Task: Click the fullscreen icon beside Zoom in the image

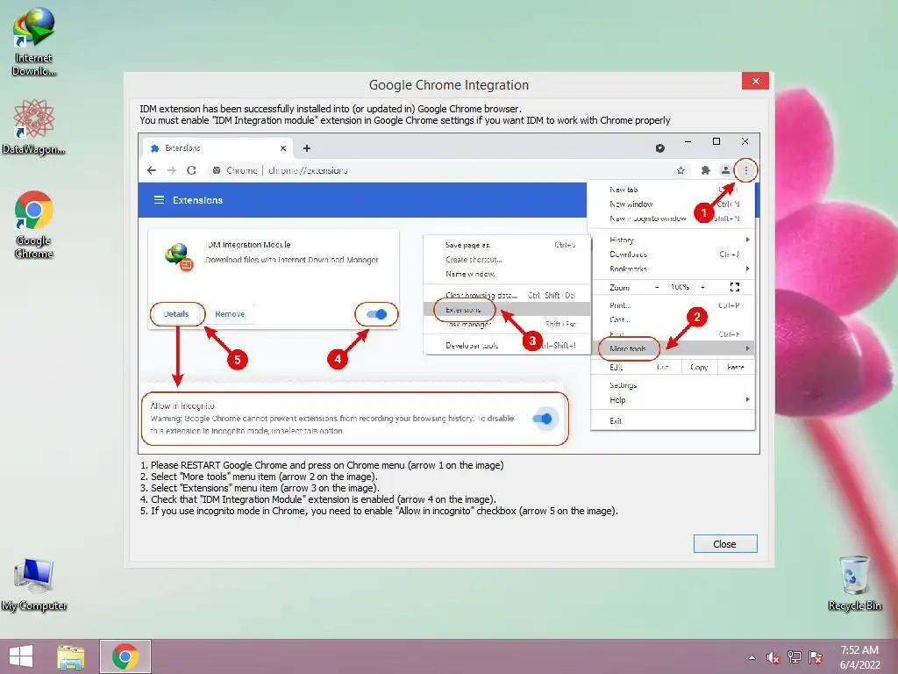Action: click(x=735, y=287)
